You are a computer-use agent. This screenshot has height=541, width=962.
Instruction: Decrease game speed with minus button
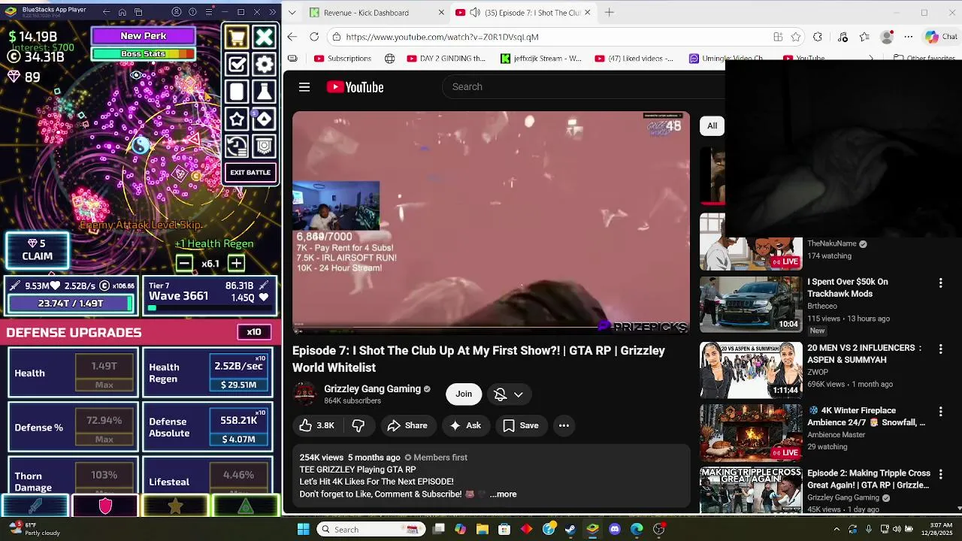pyautogui.click(x=184, y=263)
